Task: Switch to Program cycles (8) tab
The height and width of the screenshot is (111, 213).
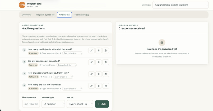Action: point(45,15)
